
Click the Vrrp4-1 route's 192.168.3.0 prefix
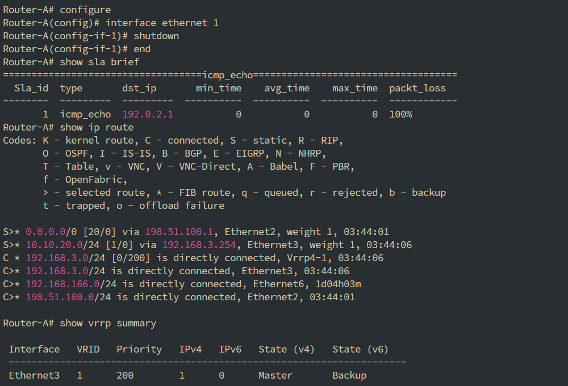pyautogui.click(x=57, y=258)
